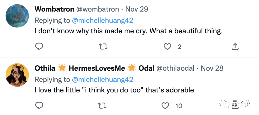This screenshot has height=115, width=259.
Task: Open Wombatron's profile picture
Action: click(x=17, y=15)
